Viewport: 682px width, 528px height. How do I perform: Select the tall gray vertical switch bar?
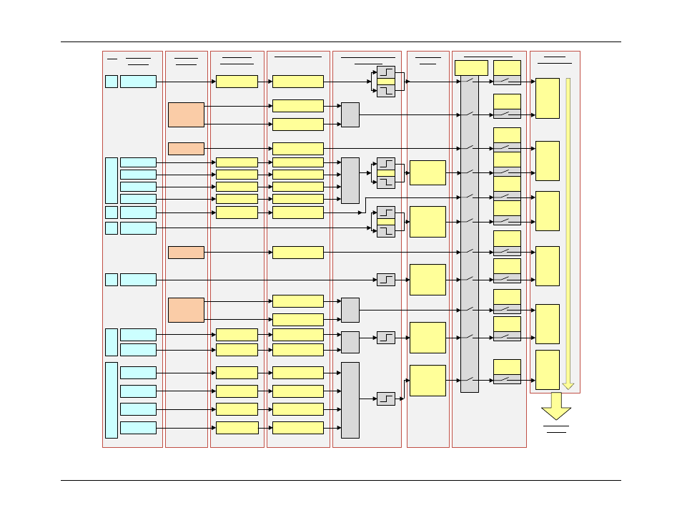coord(469,234)
